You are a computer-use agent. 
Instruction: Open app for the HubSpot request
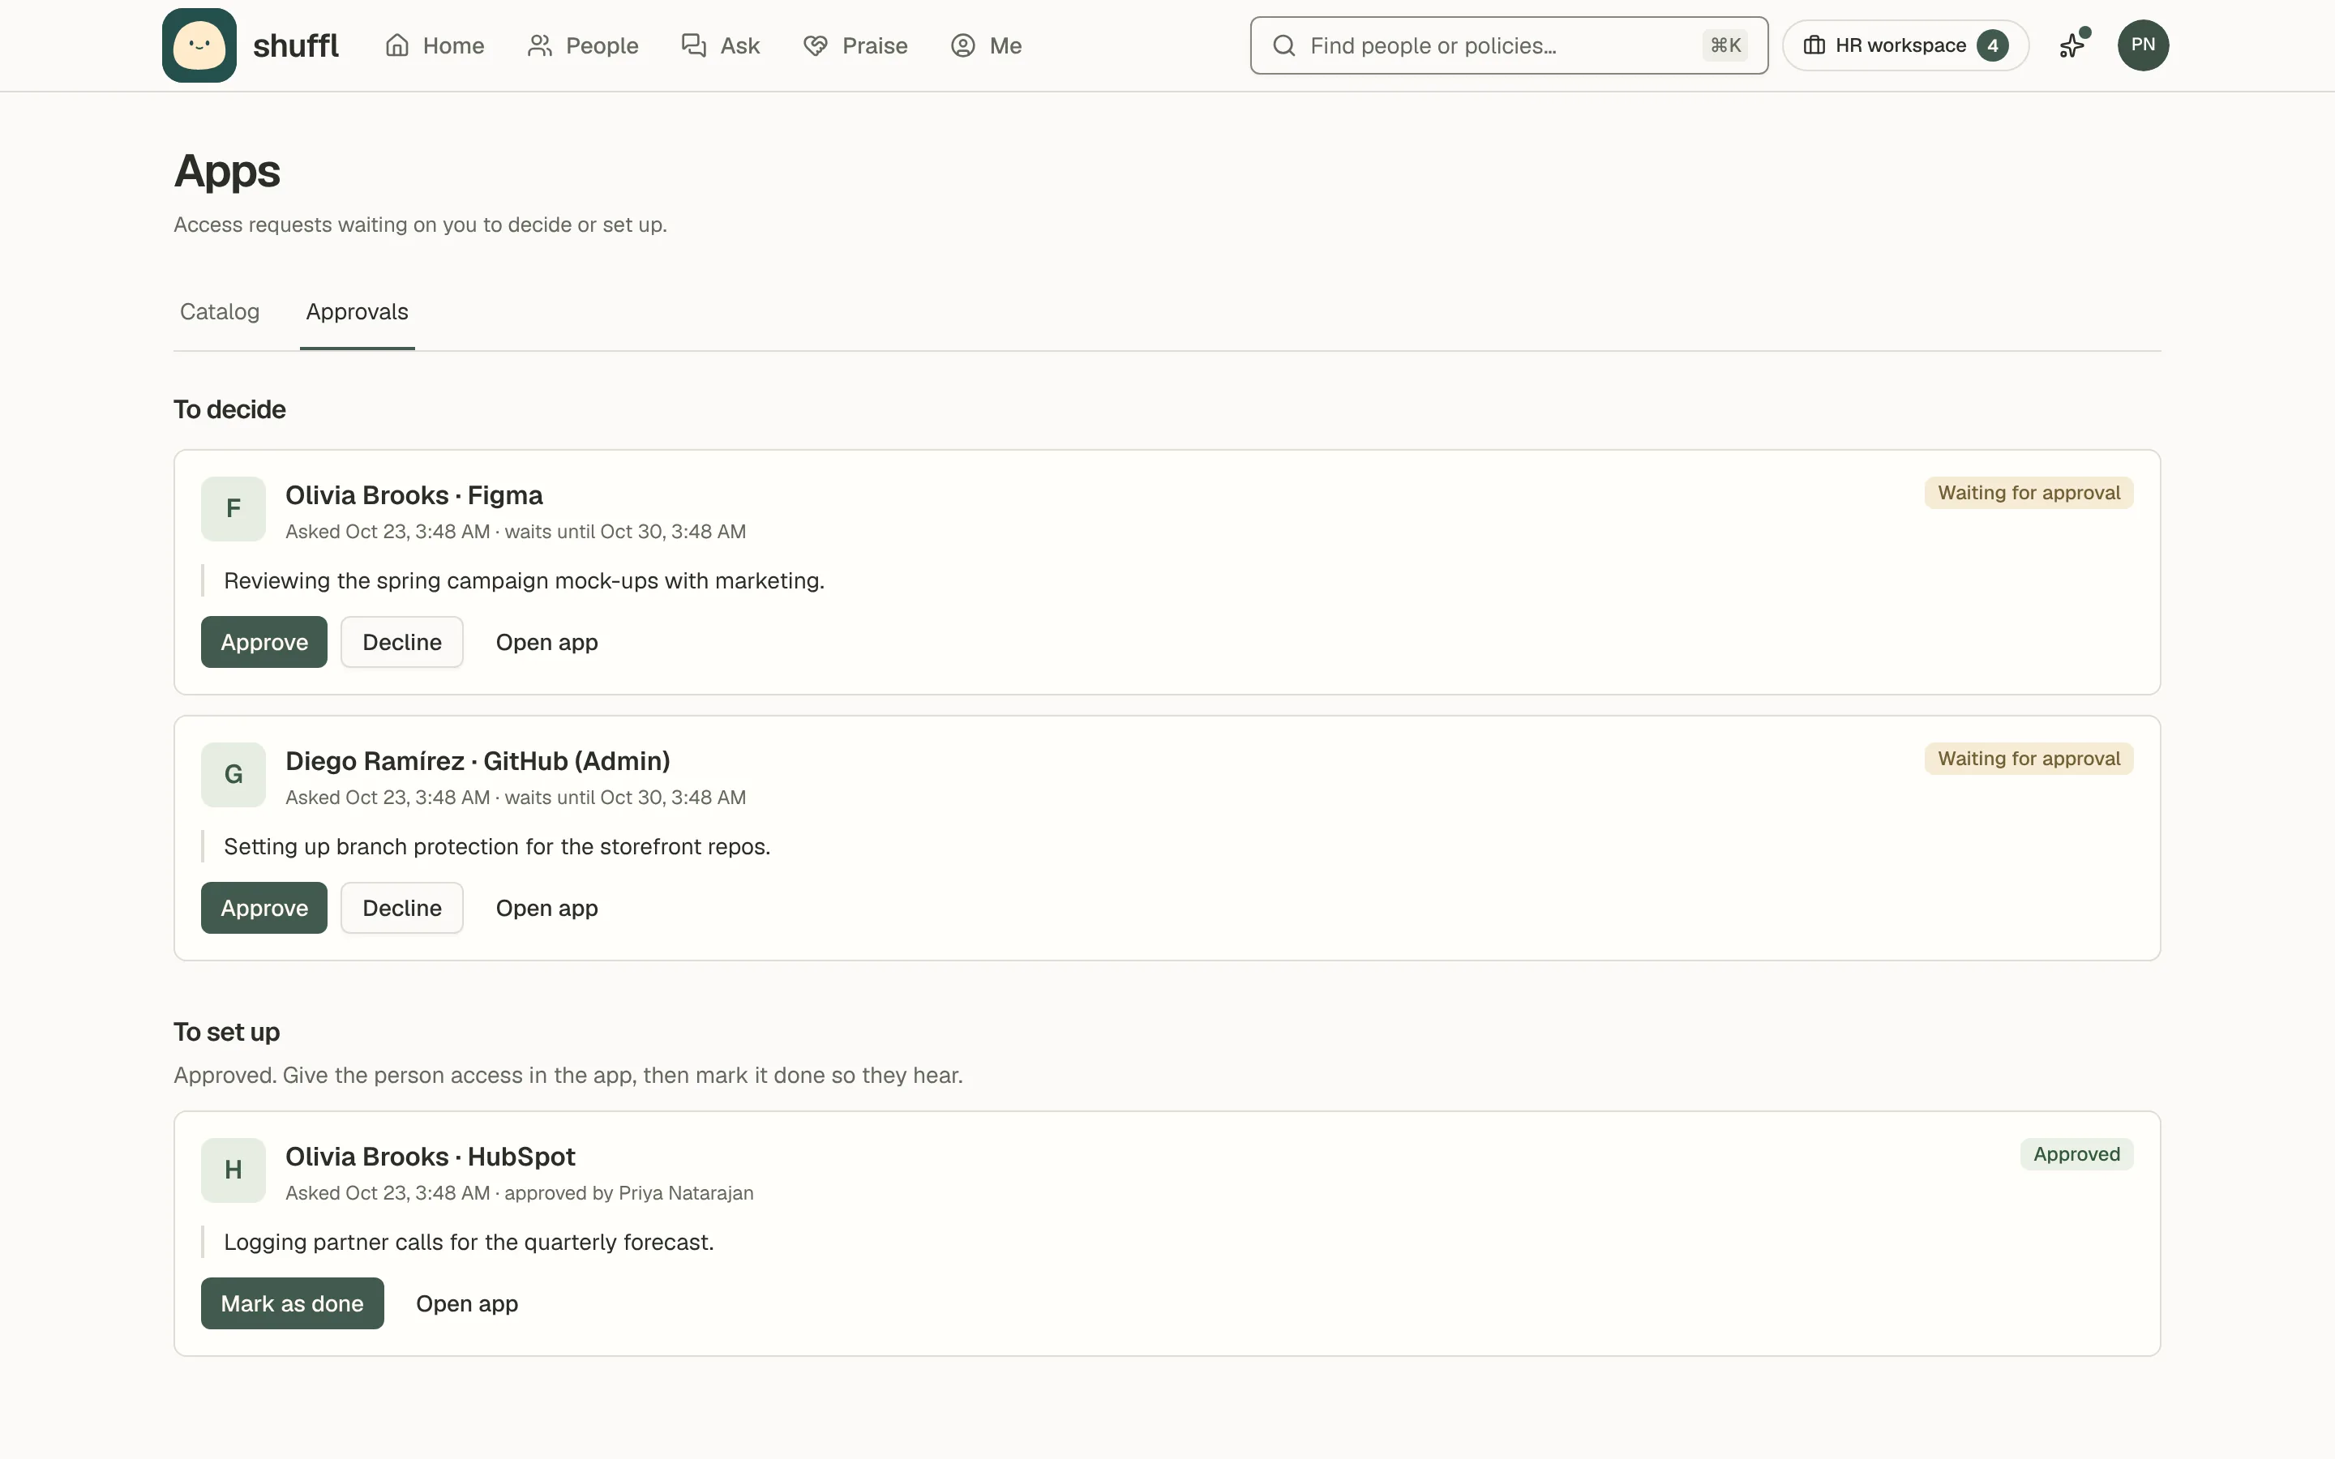467,1303
